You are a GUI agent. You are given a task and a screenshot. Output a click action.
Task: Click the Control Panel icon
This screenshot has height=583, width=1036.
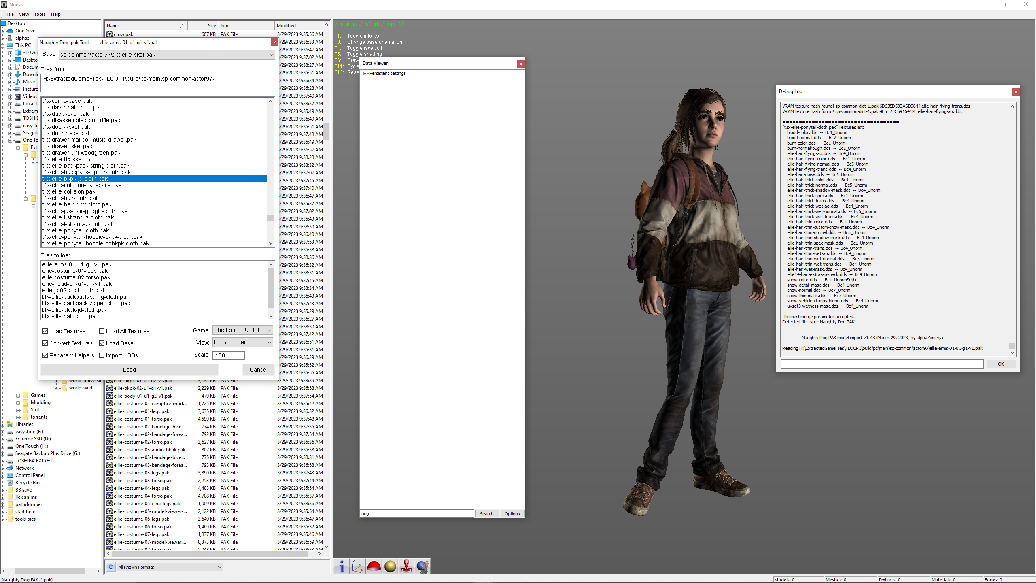click(x=11, y=475)
